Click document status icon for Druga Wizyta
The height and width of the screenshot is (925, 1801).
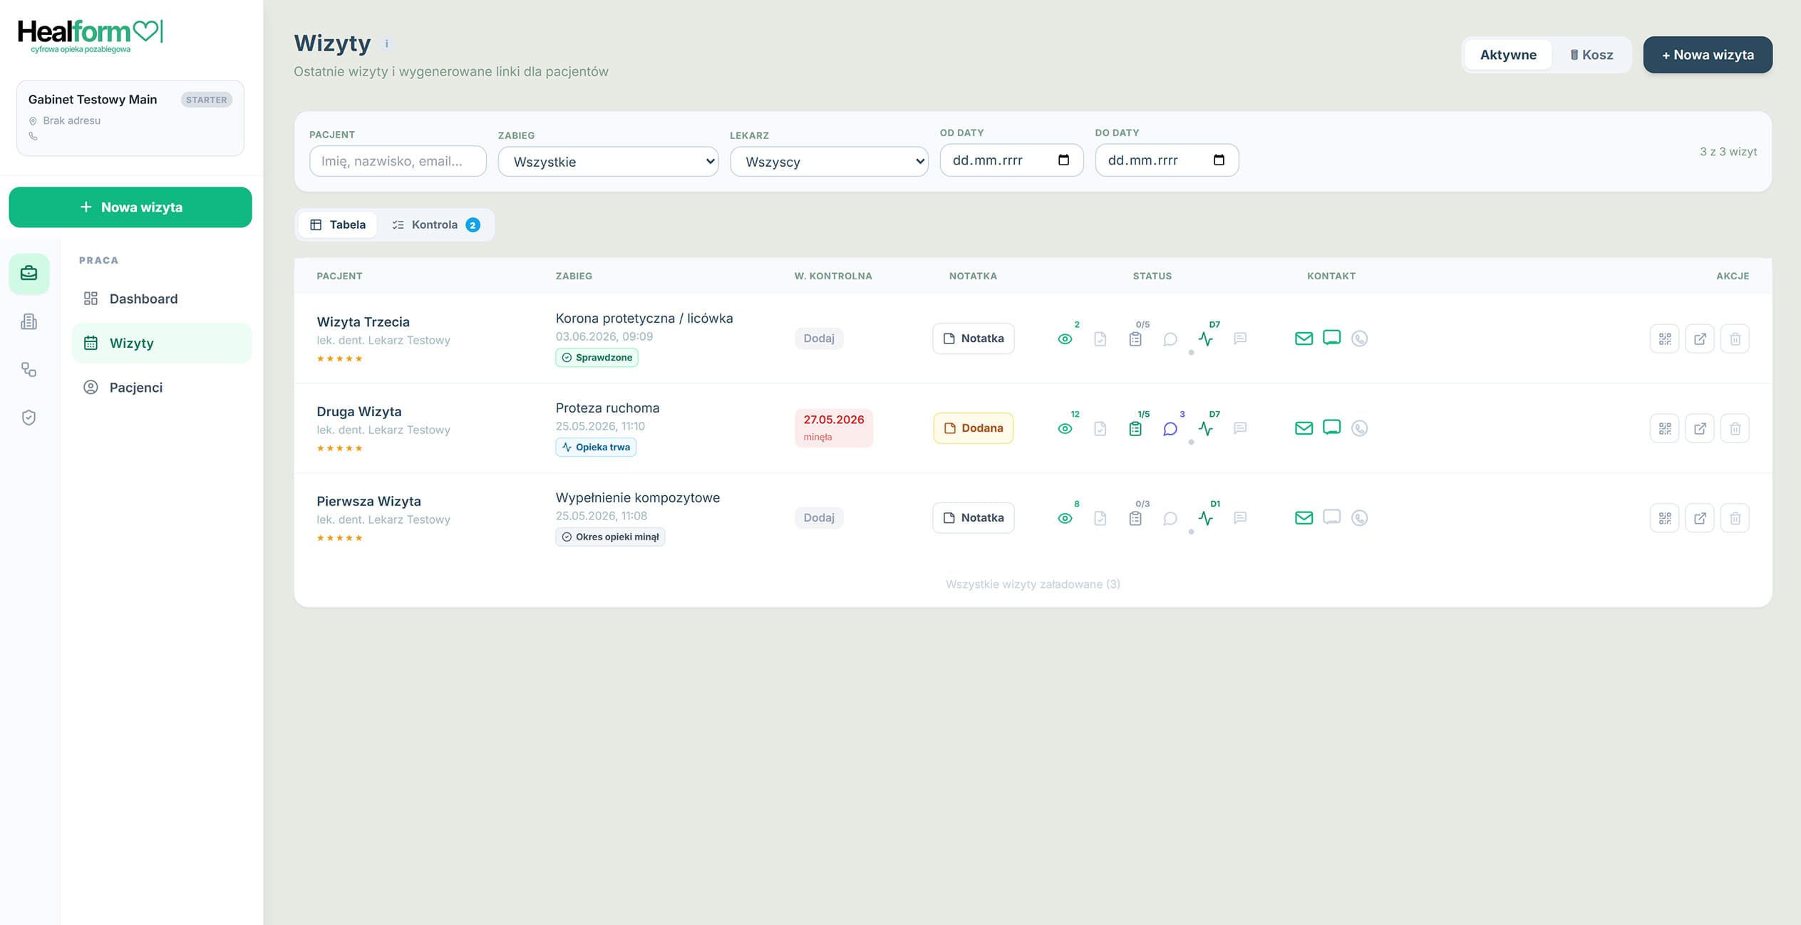(1100, 428)
